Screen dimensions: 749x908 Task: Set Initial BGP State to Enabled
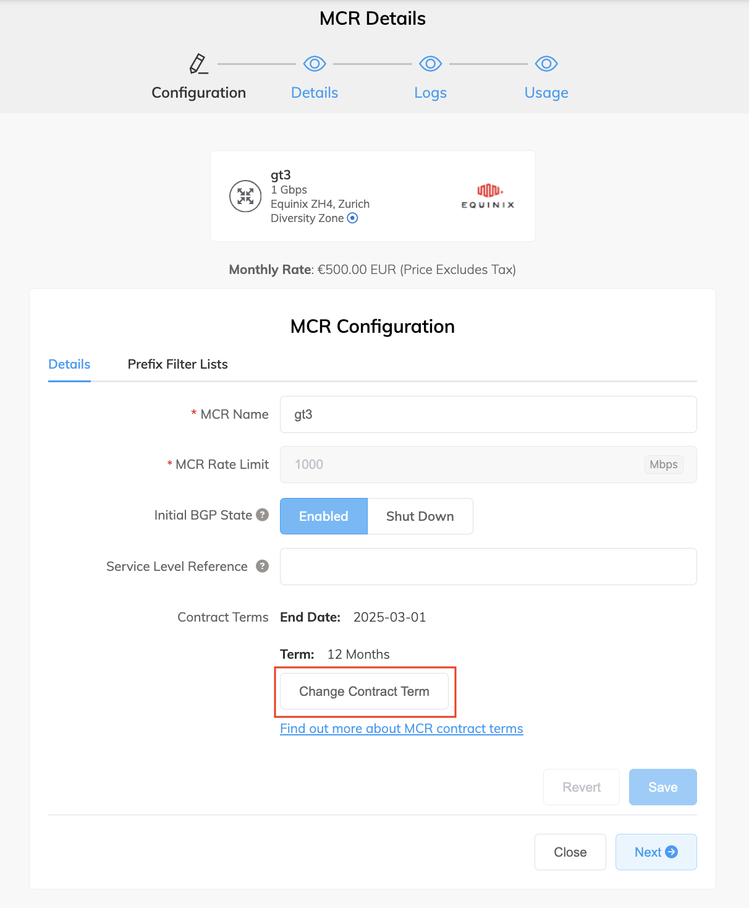click(324, 516)
